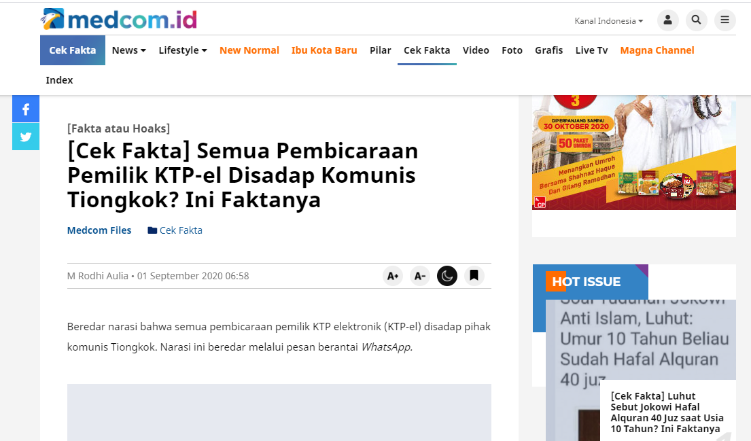Open the hamburger menu icon
This screenshot has height=441, width=751.
725,20
